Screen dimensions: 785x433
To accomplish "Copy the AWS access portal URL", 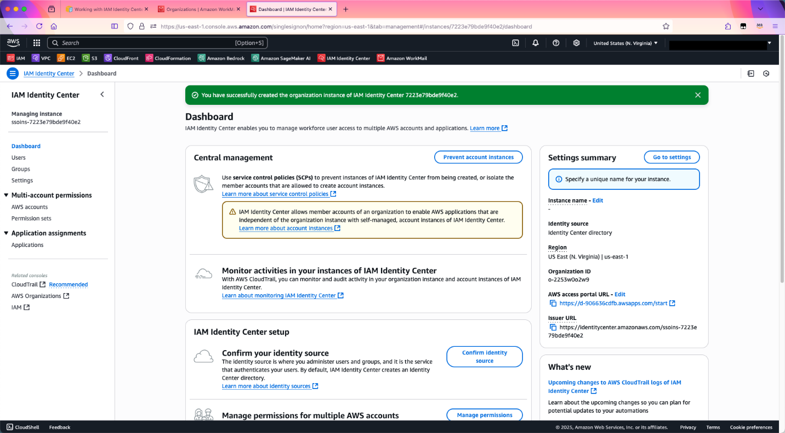I will pos(553,303).
